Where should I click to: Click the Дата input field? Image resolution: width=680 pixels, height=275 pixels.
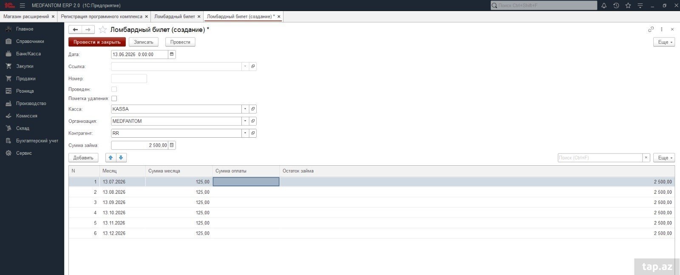(x=140, y=54)
